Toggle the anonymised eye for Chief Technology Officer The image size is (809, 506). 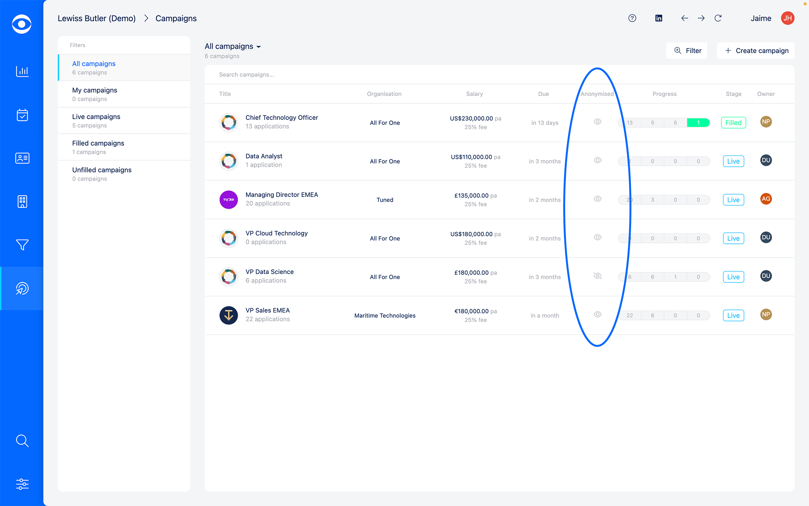(x=598, y=122)
